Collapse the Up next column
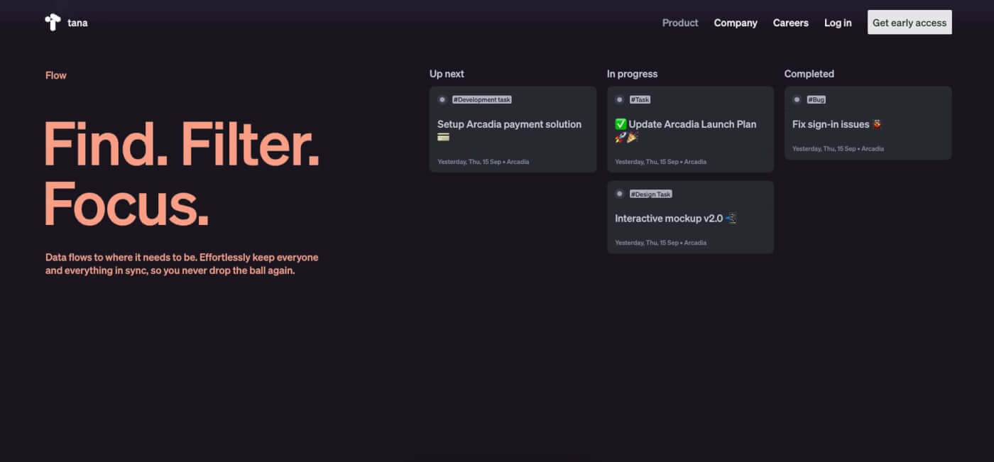The width and height of the screenshot is (994, 462). (x=447, y=74)
